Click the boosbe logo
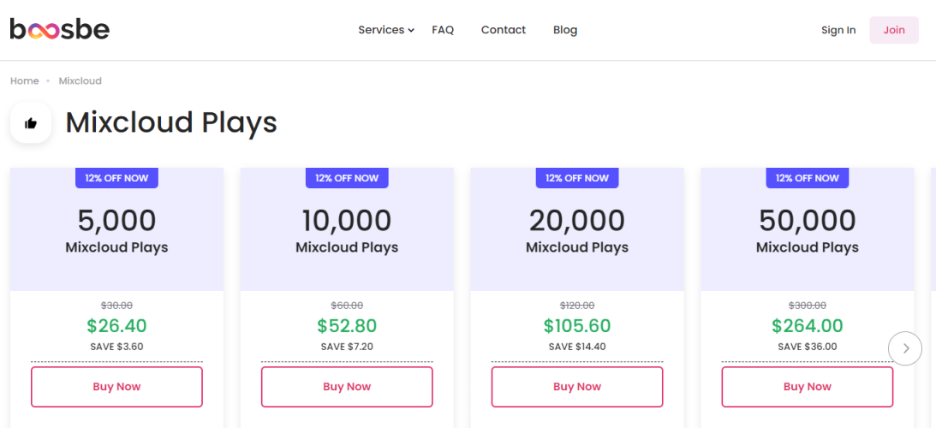The image size is (936, 428). point(59,30)
